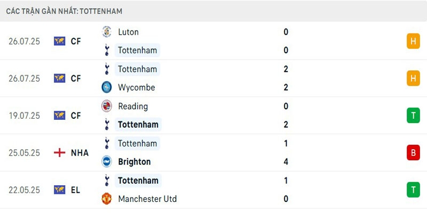Screen dimensions: 427x213
Task: Click green T badge for Reading match
Action: [x=413, y=116]
